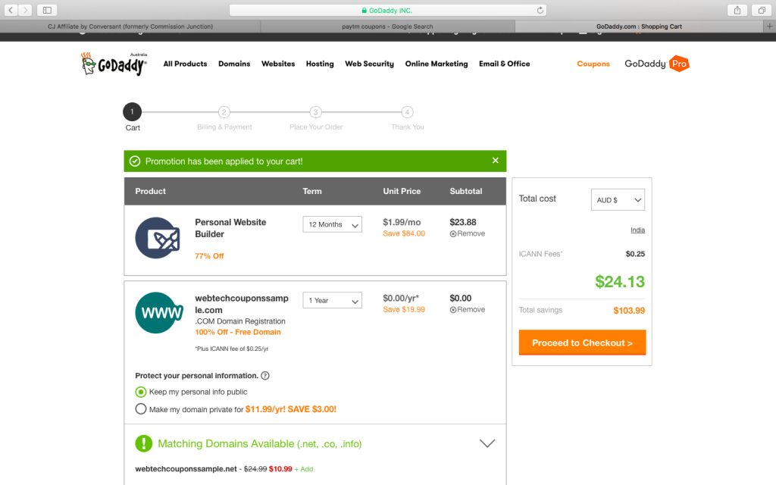Open the 12 Months term dropdown

[332, 224]
